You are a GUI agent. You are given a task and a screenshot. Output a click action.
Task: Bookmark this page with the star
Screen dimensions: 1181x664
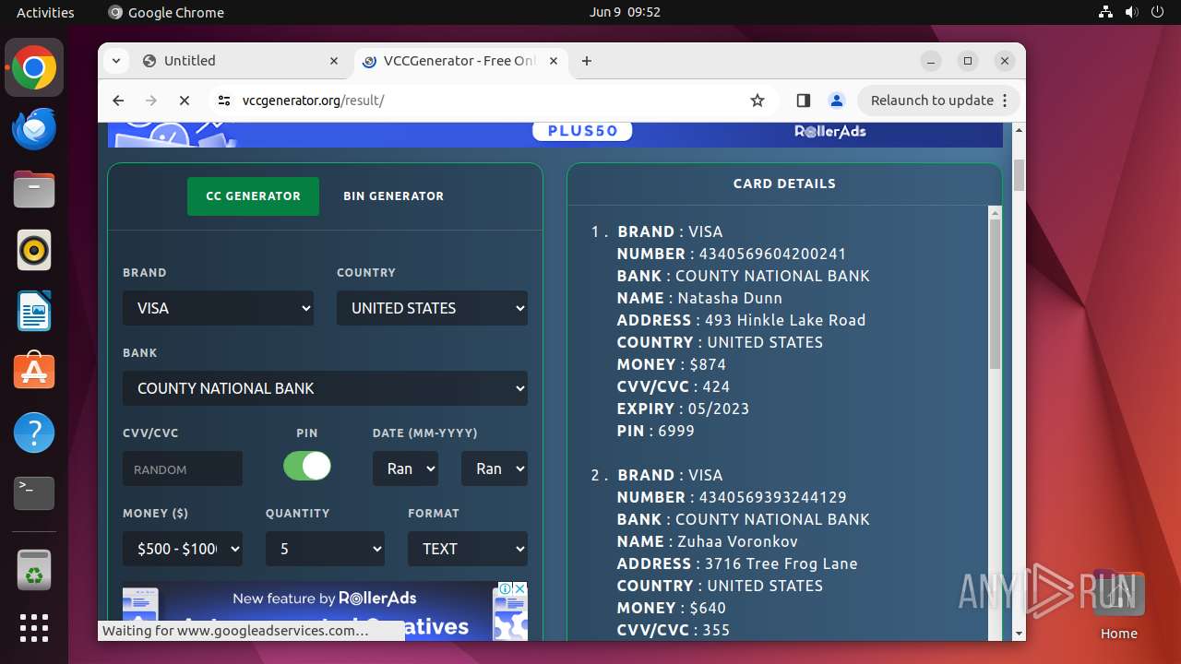pyautogui.click(x=758, y=101)
